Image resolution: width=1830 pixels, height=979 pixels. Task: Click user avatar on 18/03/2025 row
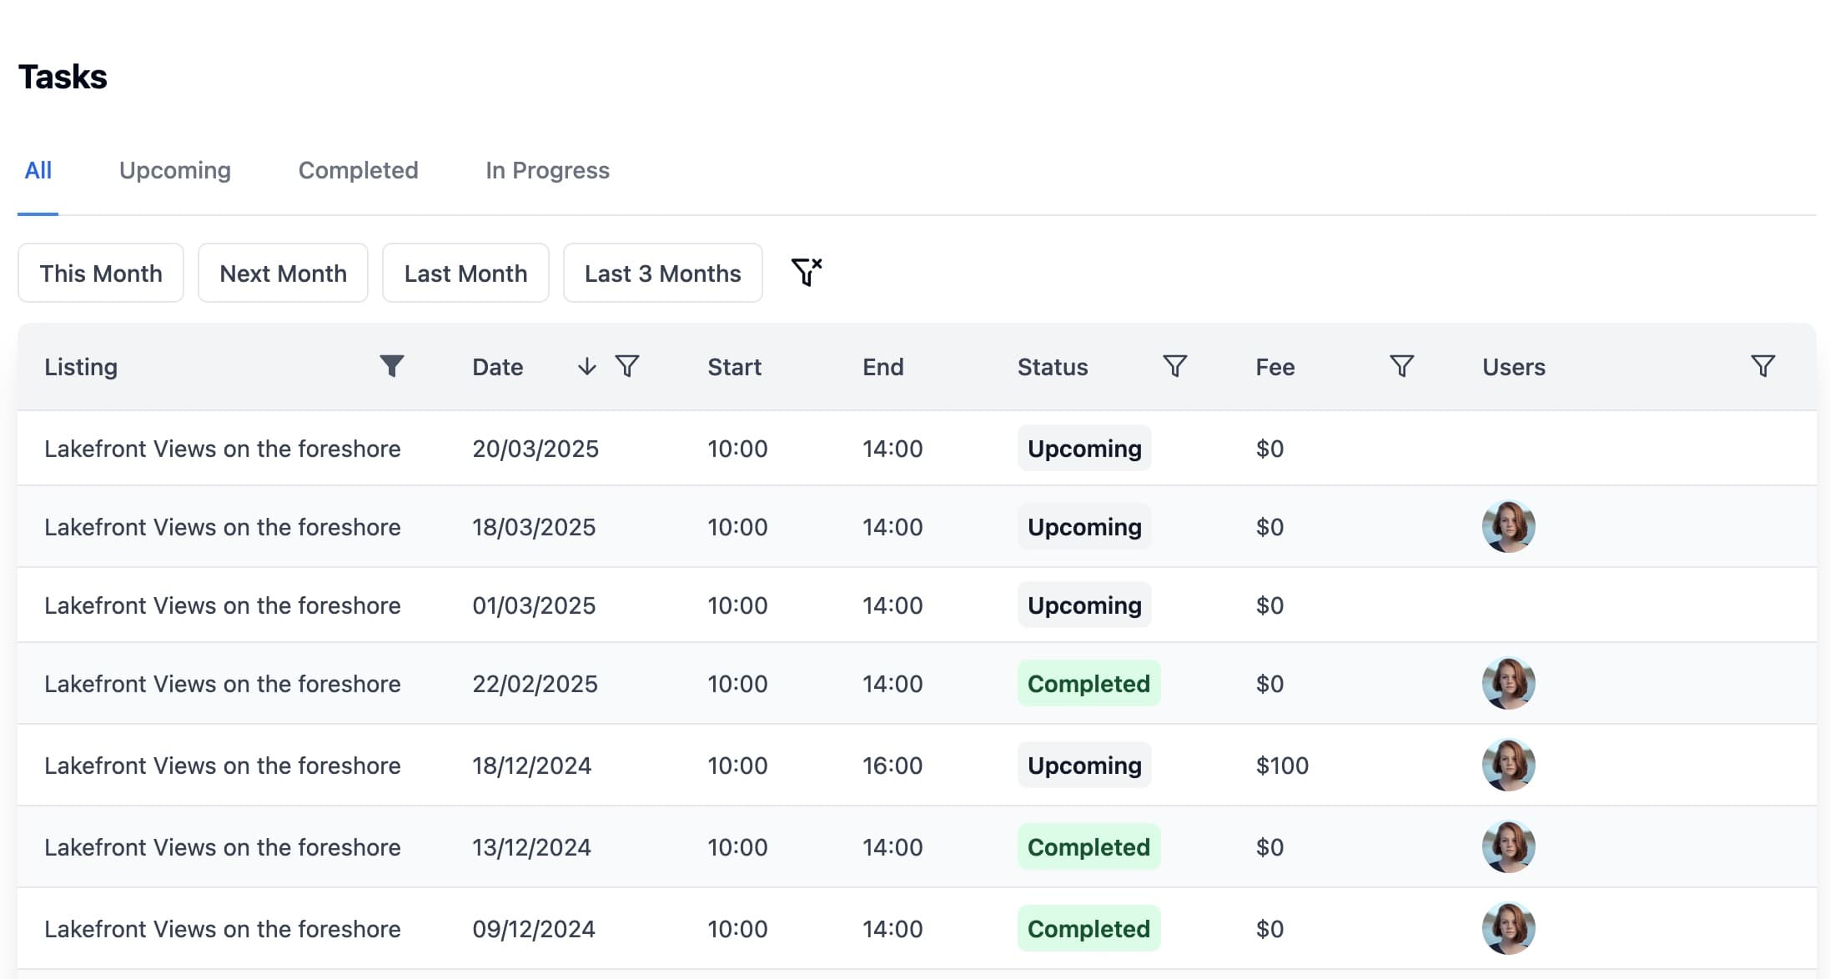[x=1508, y=526]
